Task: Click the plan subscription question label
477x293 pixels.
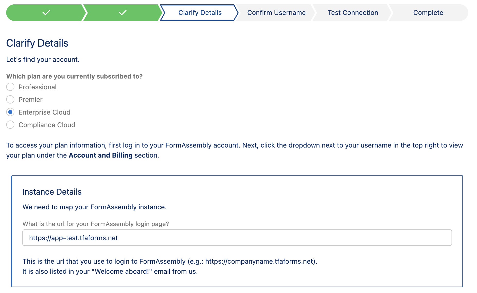Action: [74, 76]
